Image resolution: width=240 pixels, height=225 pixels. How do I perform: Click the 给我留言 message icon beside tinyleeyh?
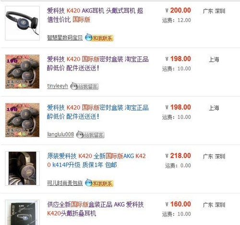(84, 86)
